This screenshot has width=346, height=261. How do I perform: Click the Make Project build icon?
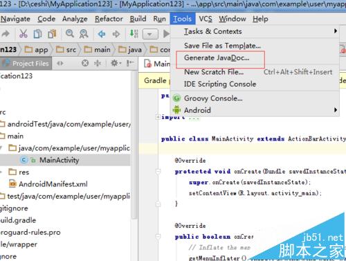[134, 33]
